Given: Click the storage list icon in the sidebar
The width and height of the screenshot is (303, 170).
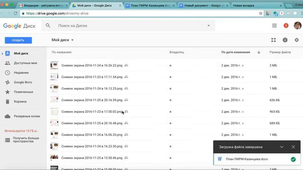Looking at the screenshot, I should point(8,140).
